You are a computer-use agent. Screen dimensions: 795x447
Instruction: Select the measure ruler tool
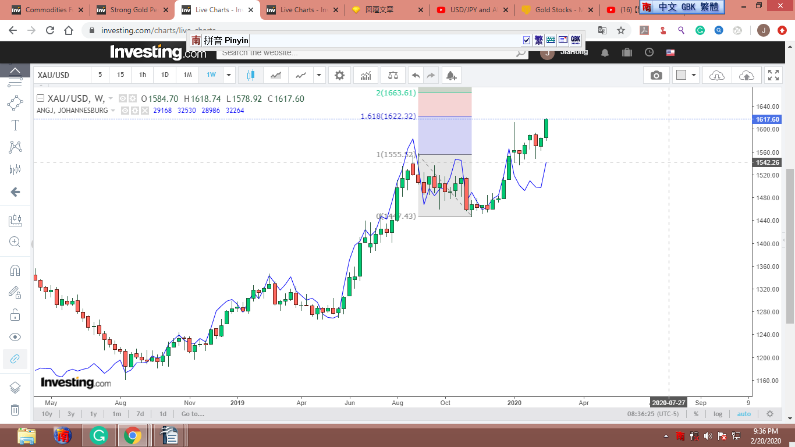coord(15,220)
